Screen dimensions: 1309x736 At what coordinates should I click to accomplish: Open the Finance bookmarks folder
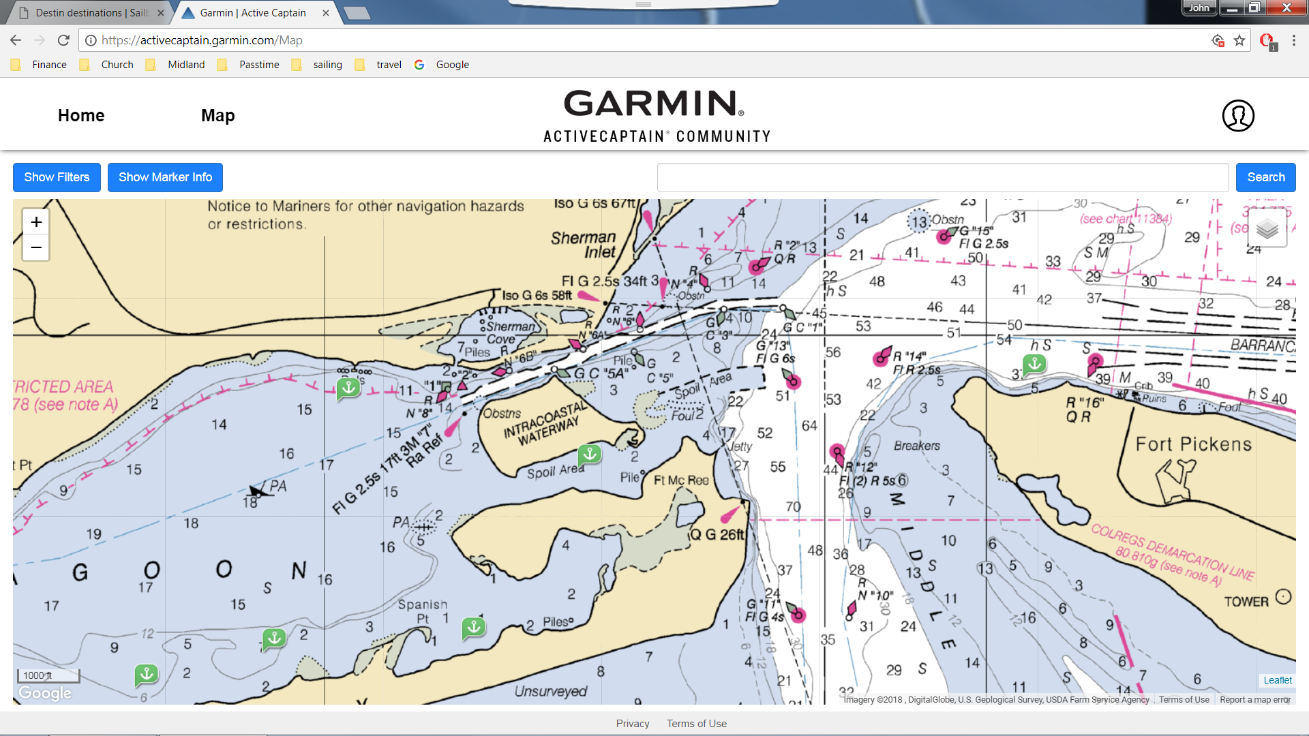(x=40, y=65)
